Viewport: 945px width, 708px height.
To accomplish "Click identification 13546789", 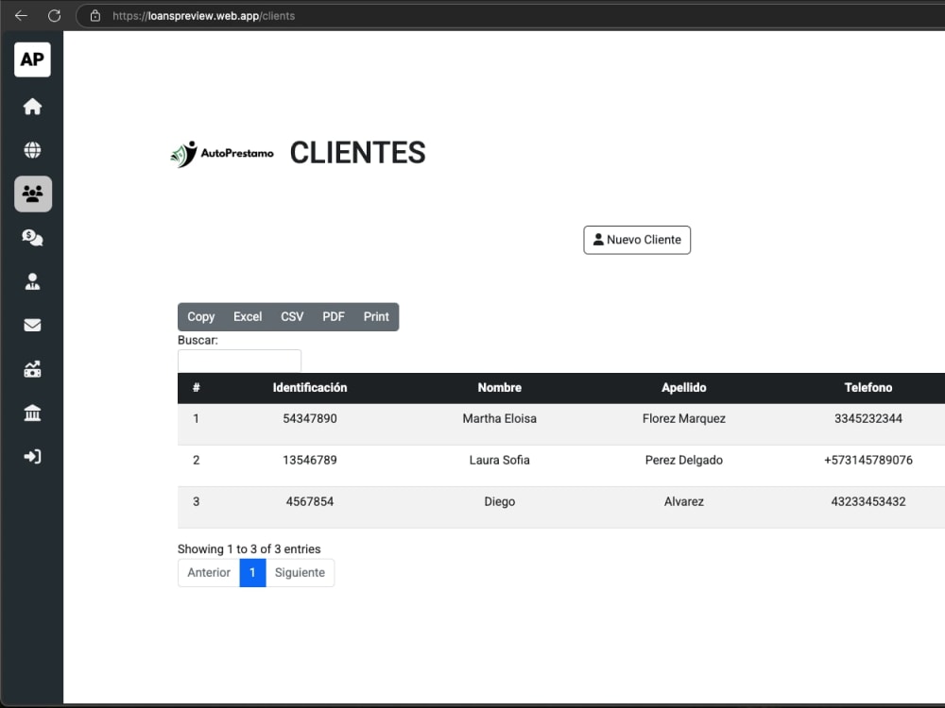I will click(x=310, y=460).
